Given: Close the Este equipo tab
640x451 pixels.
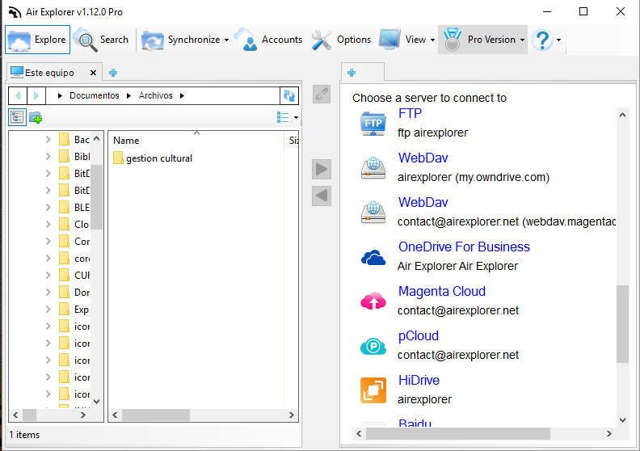Looking at the screenshot, I should [x=93, y=73].
